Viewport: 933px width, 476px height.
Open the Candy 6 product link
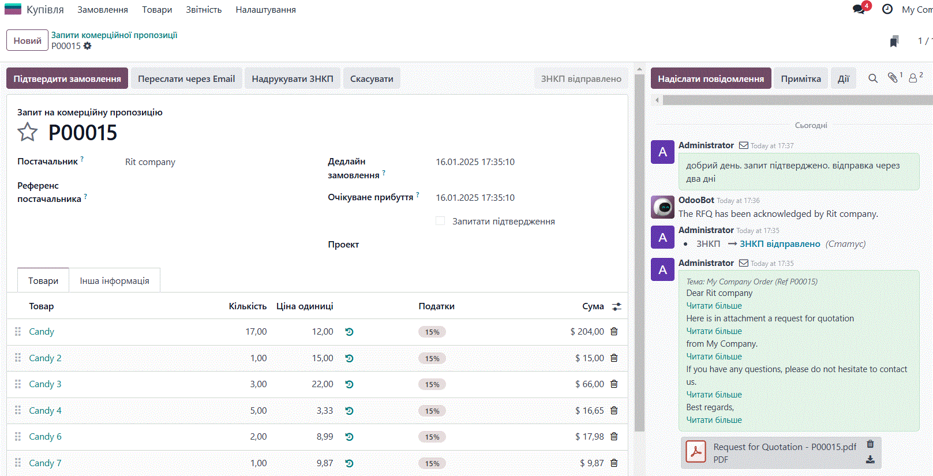pos(45,437)
